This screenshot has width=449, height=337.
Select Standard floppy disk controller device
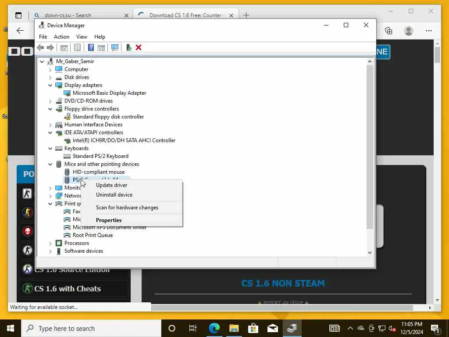[108, 117]
